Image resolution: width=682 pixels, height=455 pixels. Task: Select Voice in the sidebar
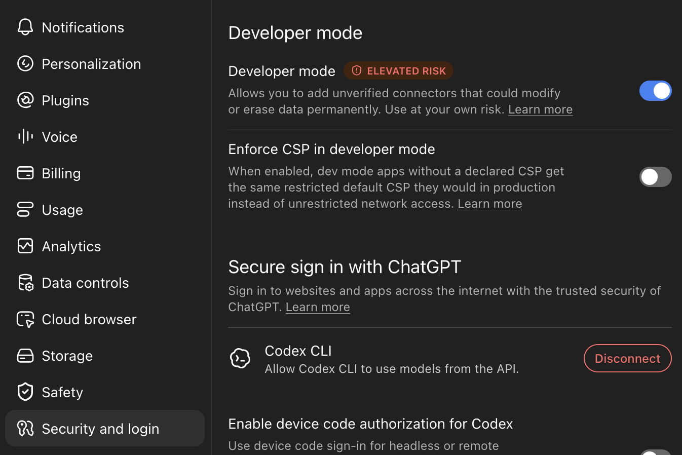[x=105, y=137]
